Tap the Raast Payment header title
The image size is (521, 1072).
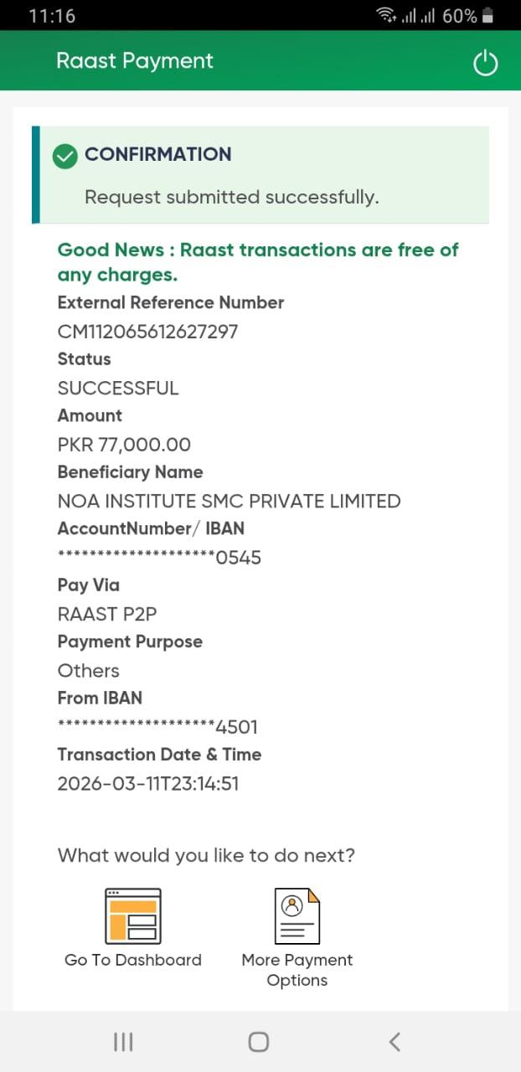pyautogui.click(x=134, y=61)
